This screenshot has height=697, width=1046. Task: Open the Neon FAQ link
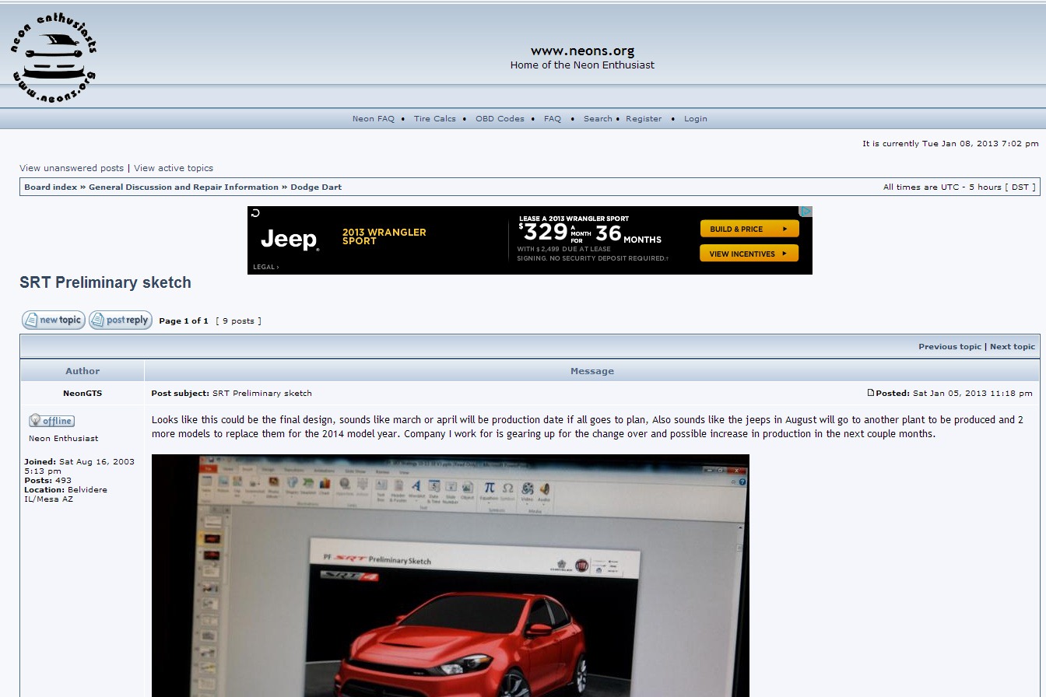pos(374,119)
